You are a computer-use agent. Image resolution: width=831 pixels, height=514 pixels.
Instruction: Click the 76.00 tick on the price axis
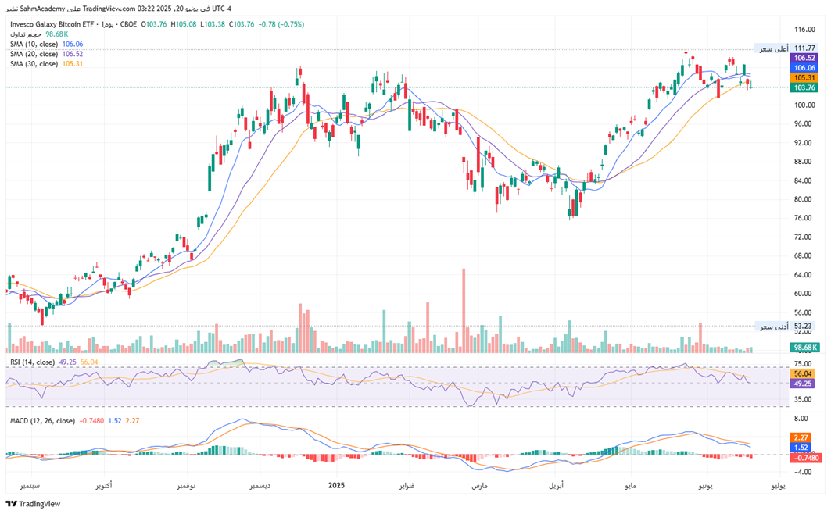(x=803, y=218)
